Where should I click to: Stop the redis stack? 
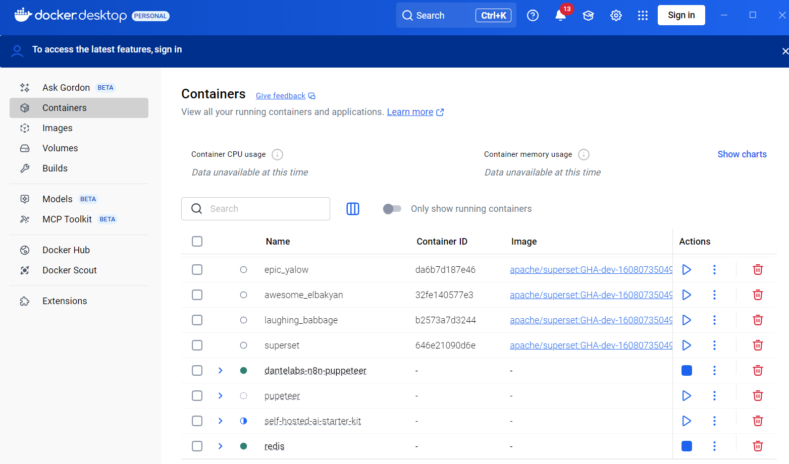[x=687, y=446]
